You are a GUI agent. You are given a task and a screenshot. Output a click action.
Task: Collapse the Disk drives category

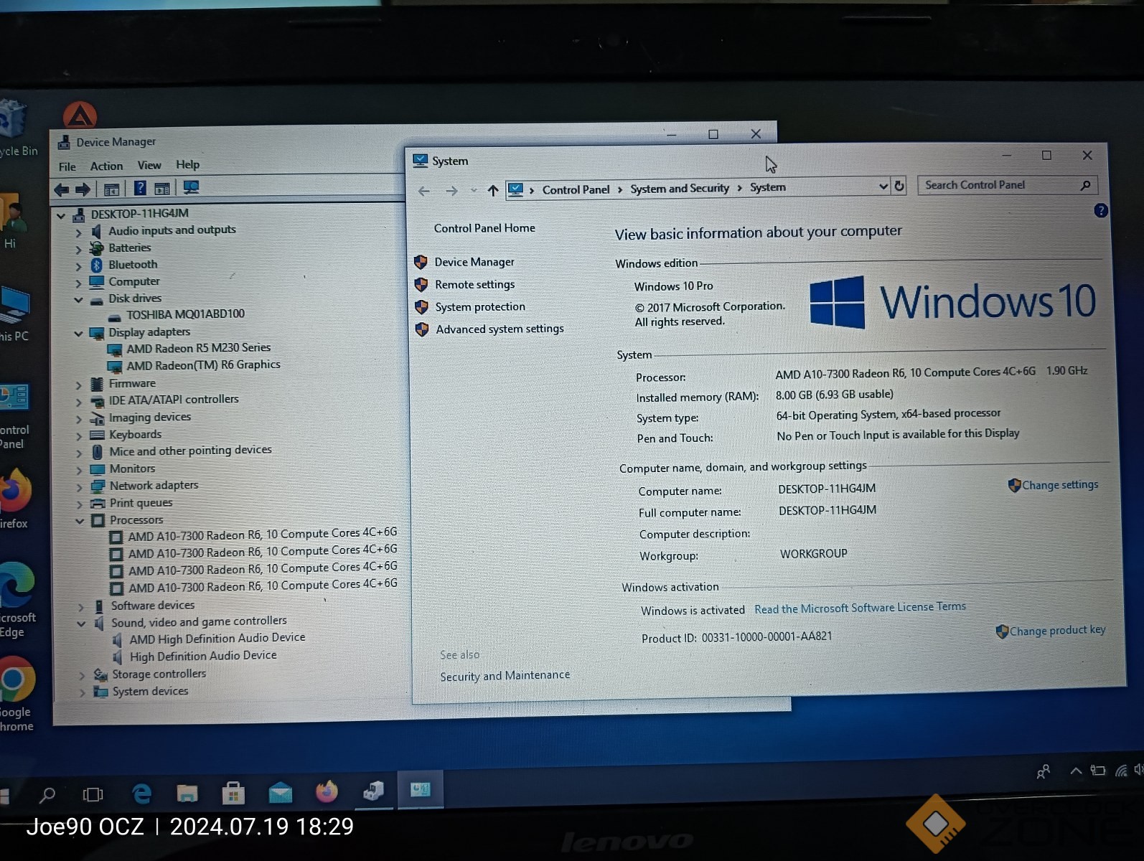78,300
